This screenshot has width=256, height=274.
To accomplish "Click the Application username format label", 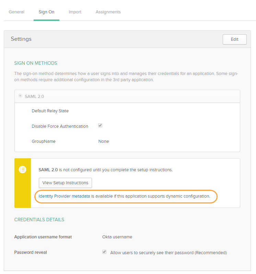I will pyautogui.click(x=43, y=237).
